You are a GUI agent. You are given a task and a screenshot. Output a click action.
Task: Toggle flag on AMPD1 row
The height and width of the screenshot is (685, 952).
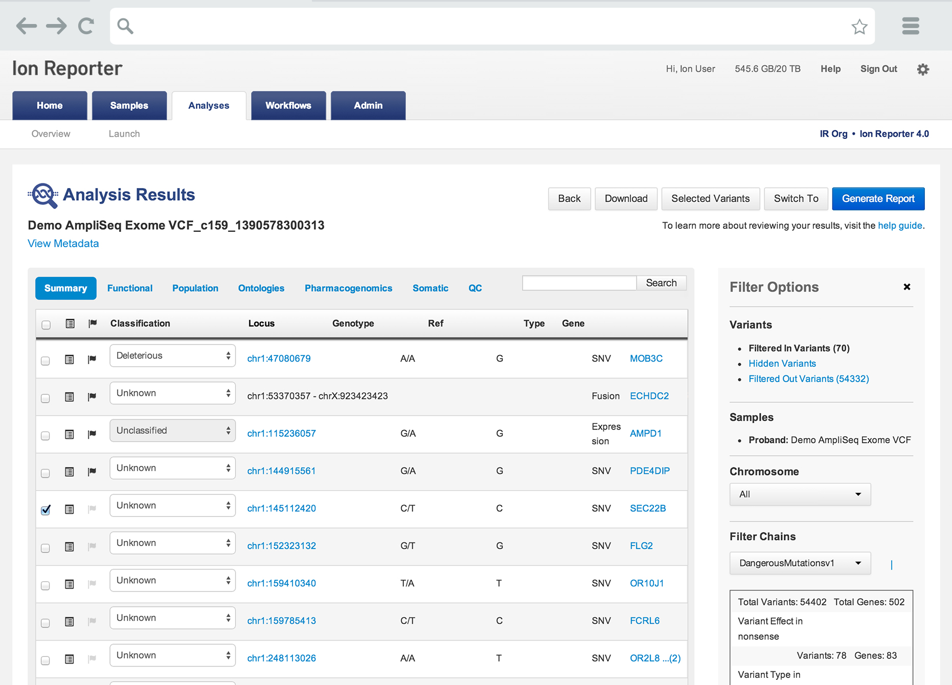coord(92,434)
